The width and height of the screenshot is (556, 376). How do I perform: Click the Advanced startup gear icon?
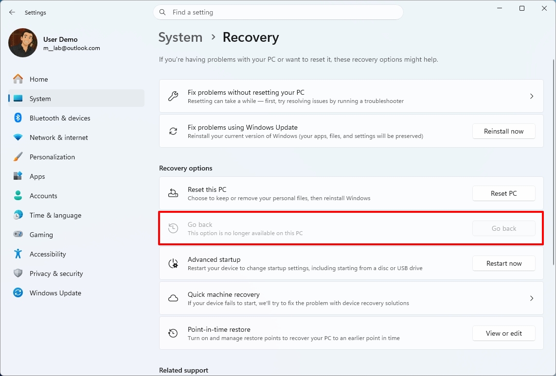(x=173, y=263)
